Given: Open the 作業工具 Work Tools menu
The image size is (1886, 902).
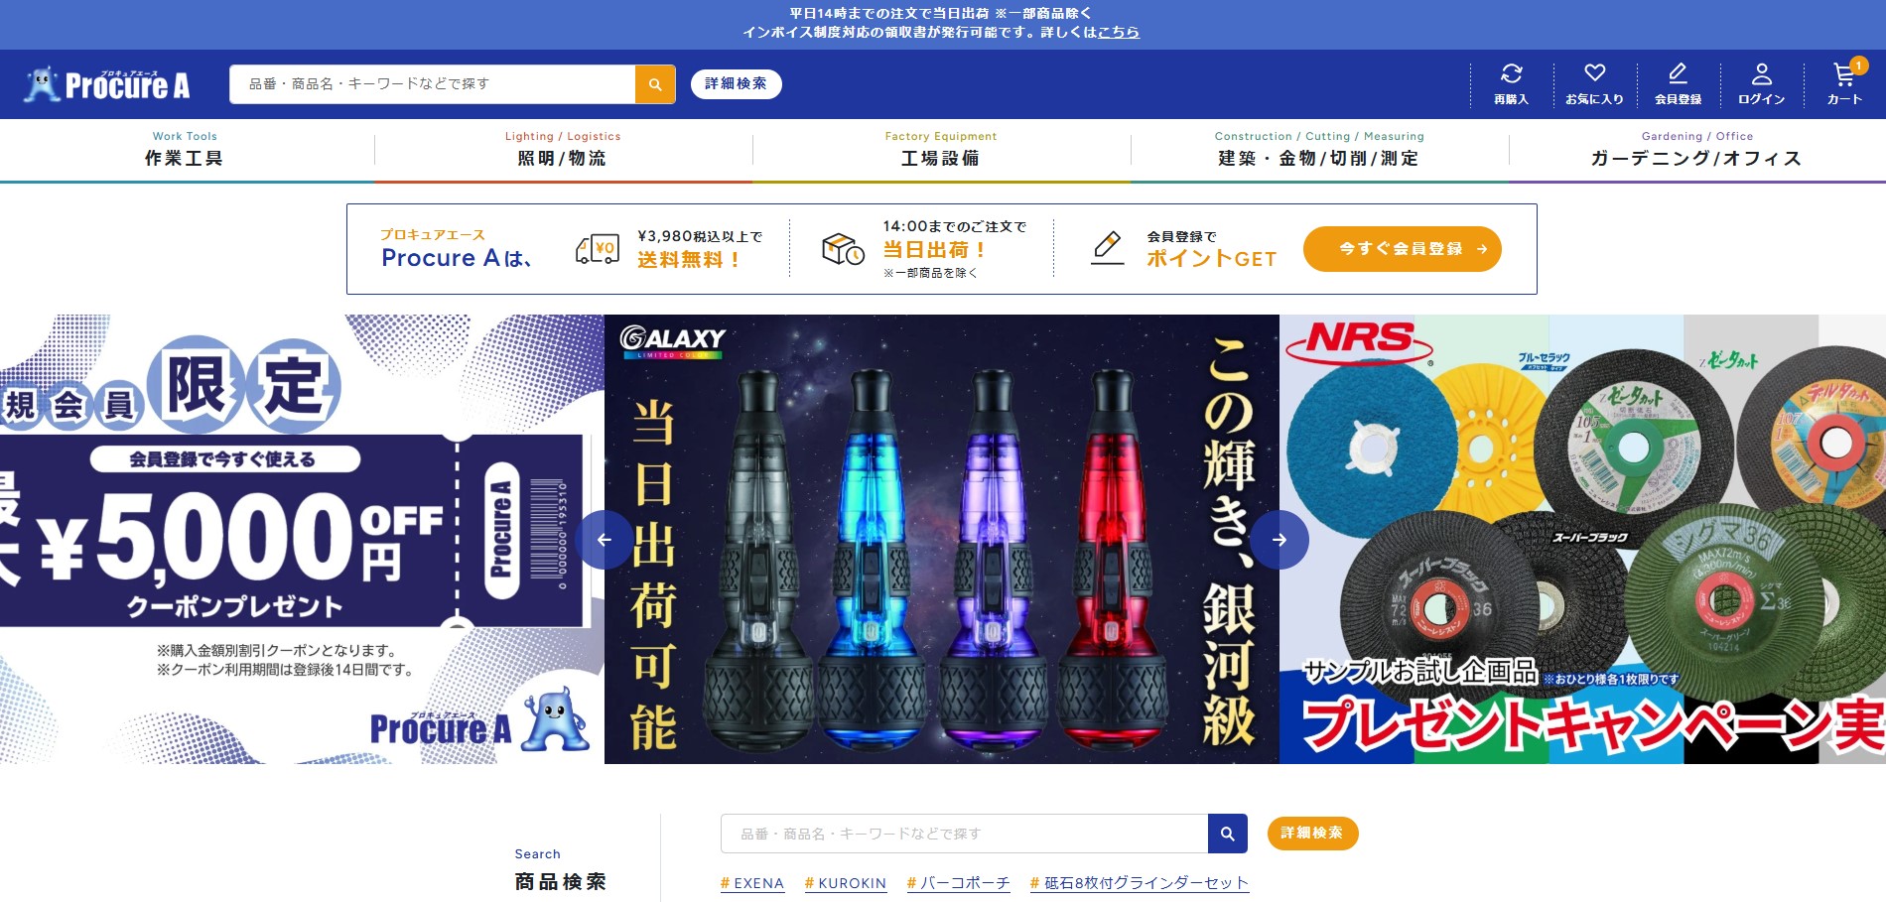Looking at the screenshot, I should click(x=185, y=150).
